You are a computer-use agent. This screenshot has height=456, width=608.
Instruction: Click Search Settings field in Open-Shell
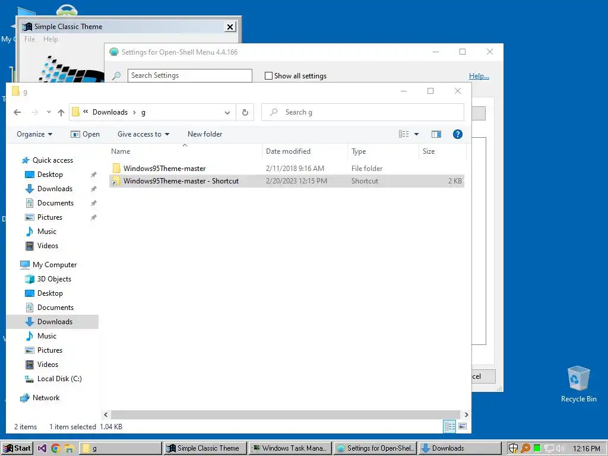pos(189,75)
